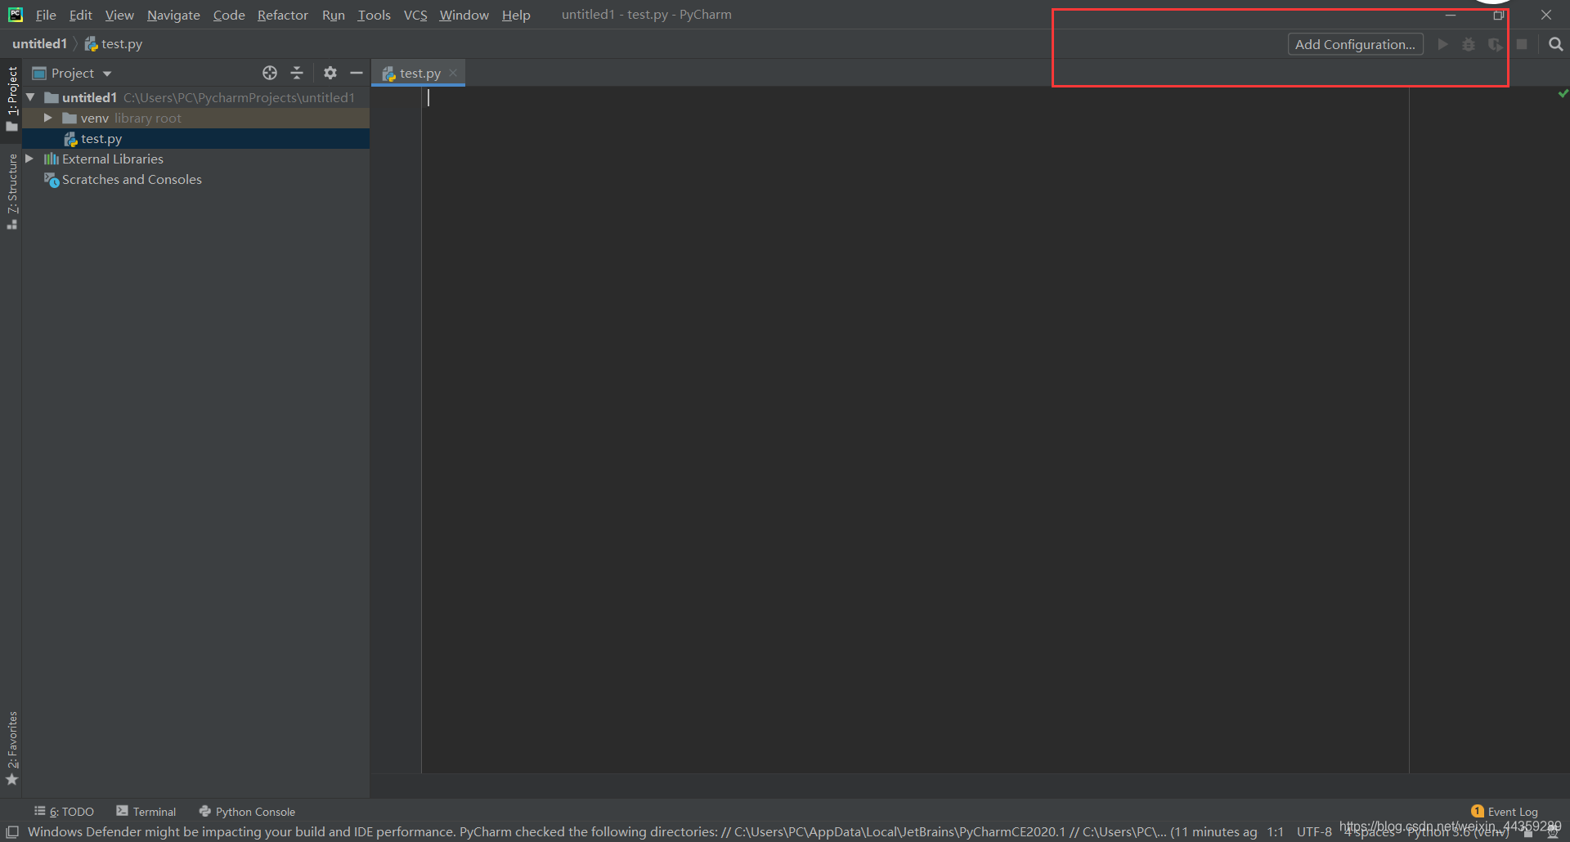Screen dimensions: 1570x842
Task: Open the Z: Structure side tool window
Action: click(11, 191)
